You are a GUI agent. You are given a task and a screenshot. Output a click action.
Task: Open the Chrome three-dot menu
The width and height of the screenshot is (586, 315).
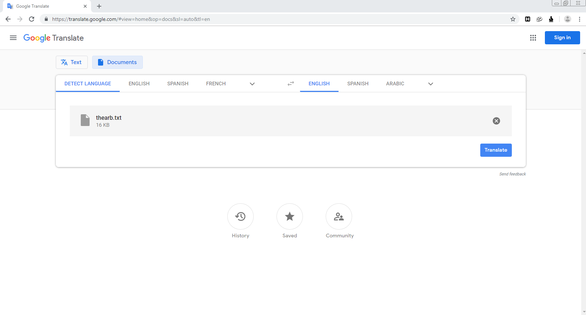[579, 19]
